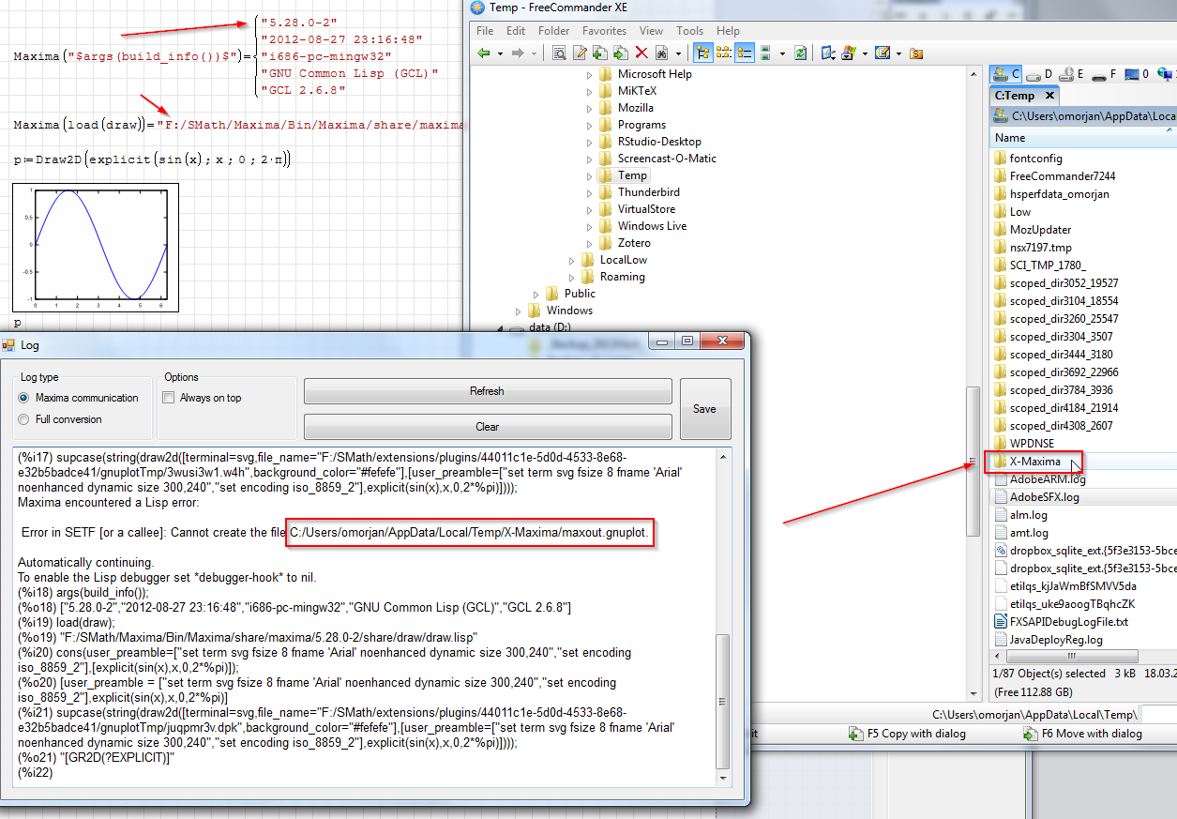Open the X-Maxima folder in the file list
Screen dimensions: 1177x819
[x=1034, y=461]
